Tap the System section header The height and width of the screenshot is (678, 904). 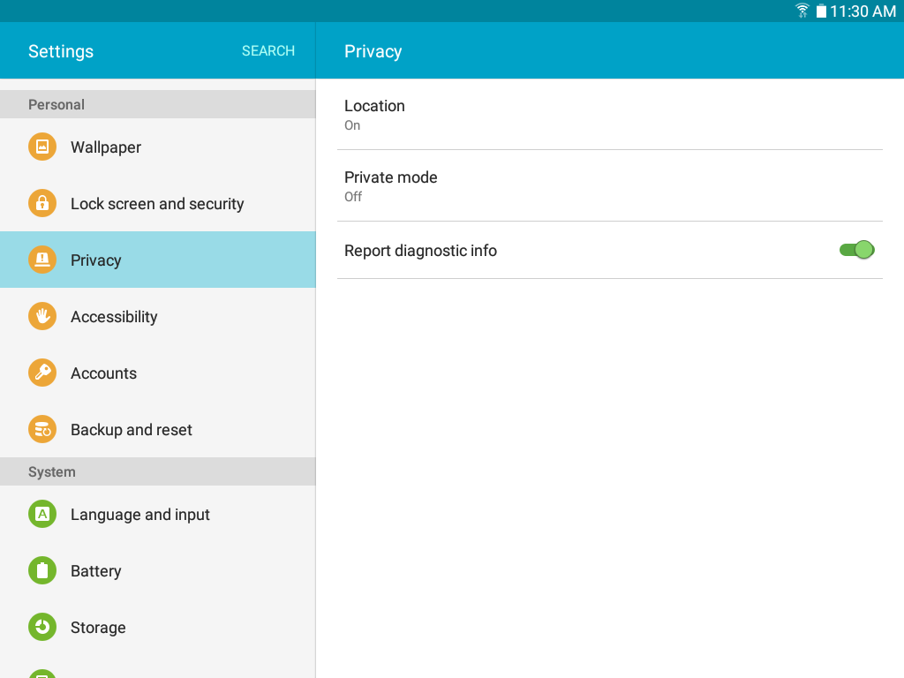[158, 471]
